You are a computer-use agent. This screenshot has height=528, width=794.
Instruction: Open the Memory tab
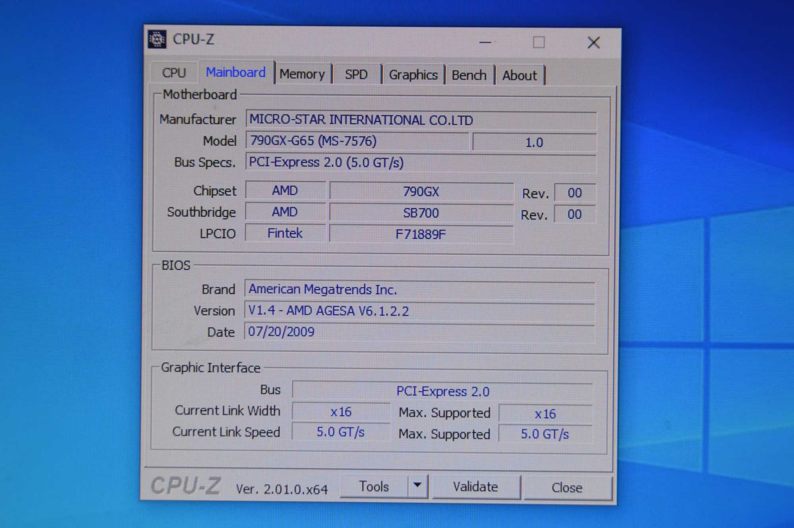(302, 74)
